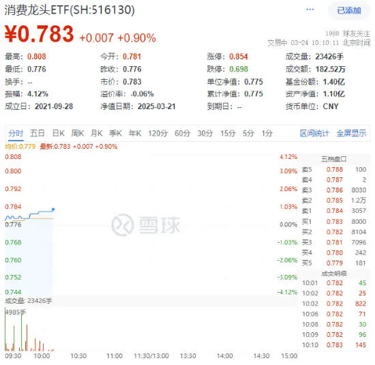Select the 买1 order row at 0.783
This screenshot has width=375, height=365.
click(x=334, y=222)
